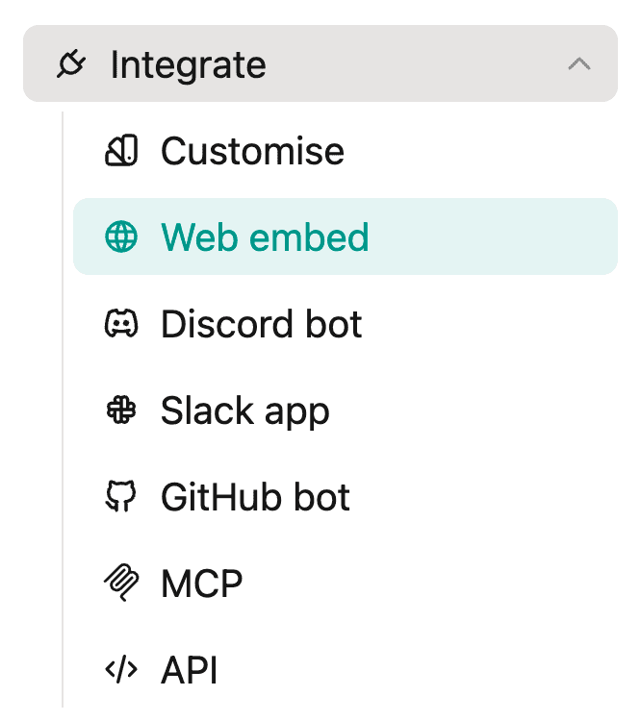
Task: Select the Integrate header label
Action: coord(188,64)
